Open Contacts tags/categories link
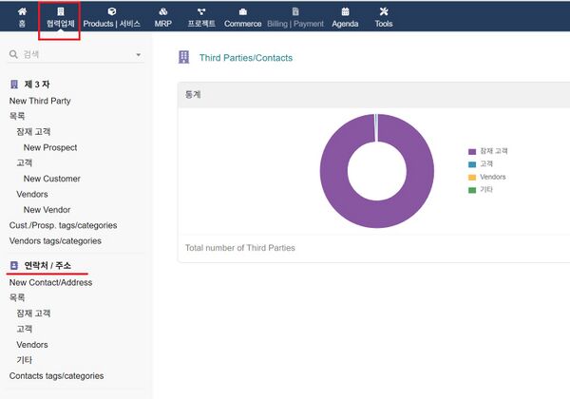The image size is (570, 399). pyautogui.click(x=56, y=375)
